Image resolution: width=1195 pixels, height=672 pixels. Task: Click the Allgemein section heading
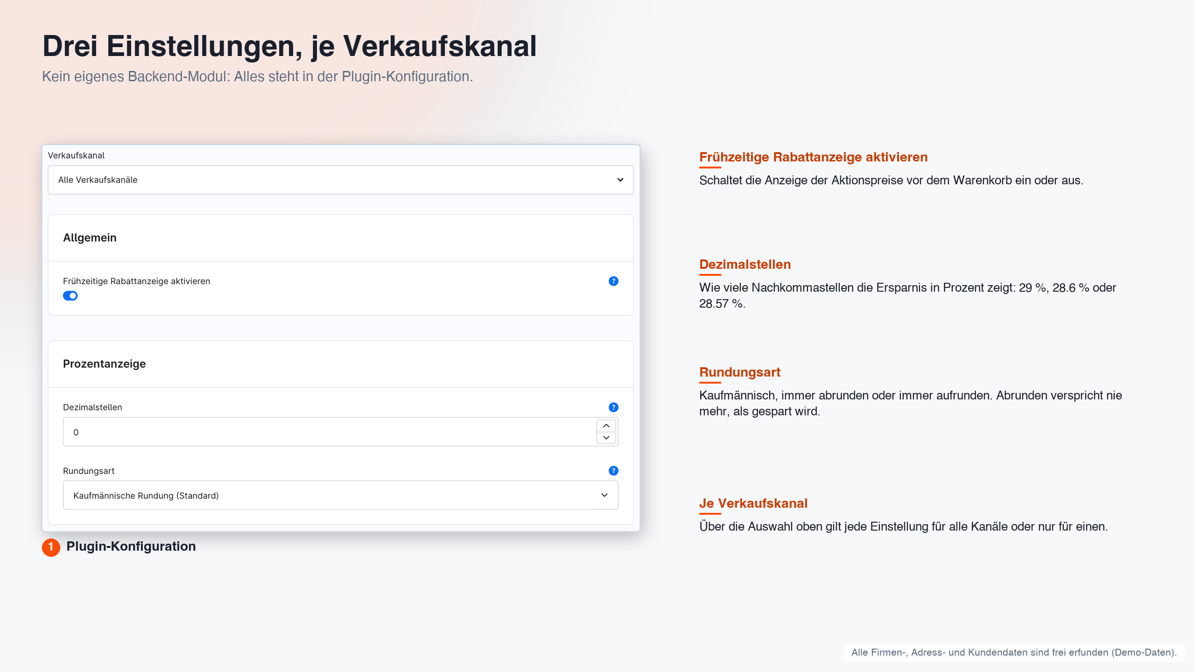tap(90, 238)
